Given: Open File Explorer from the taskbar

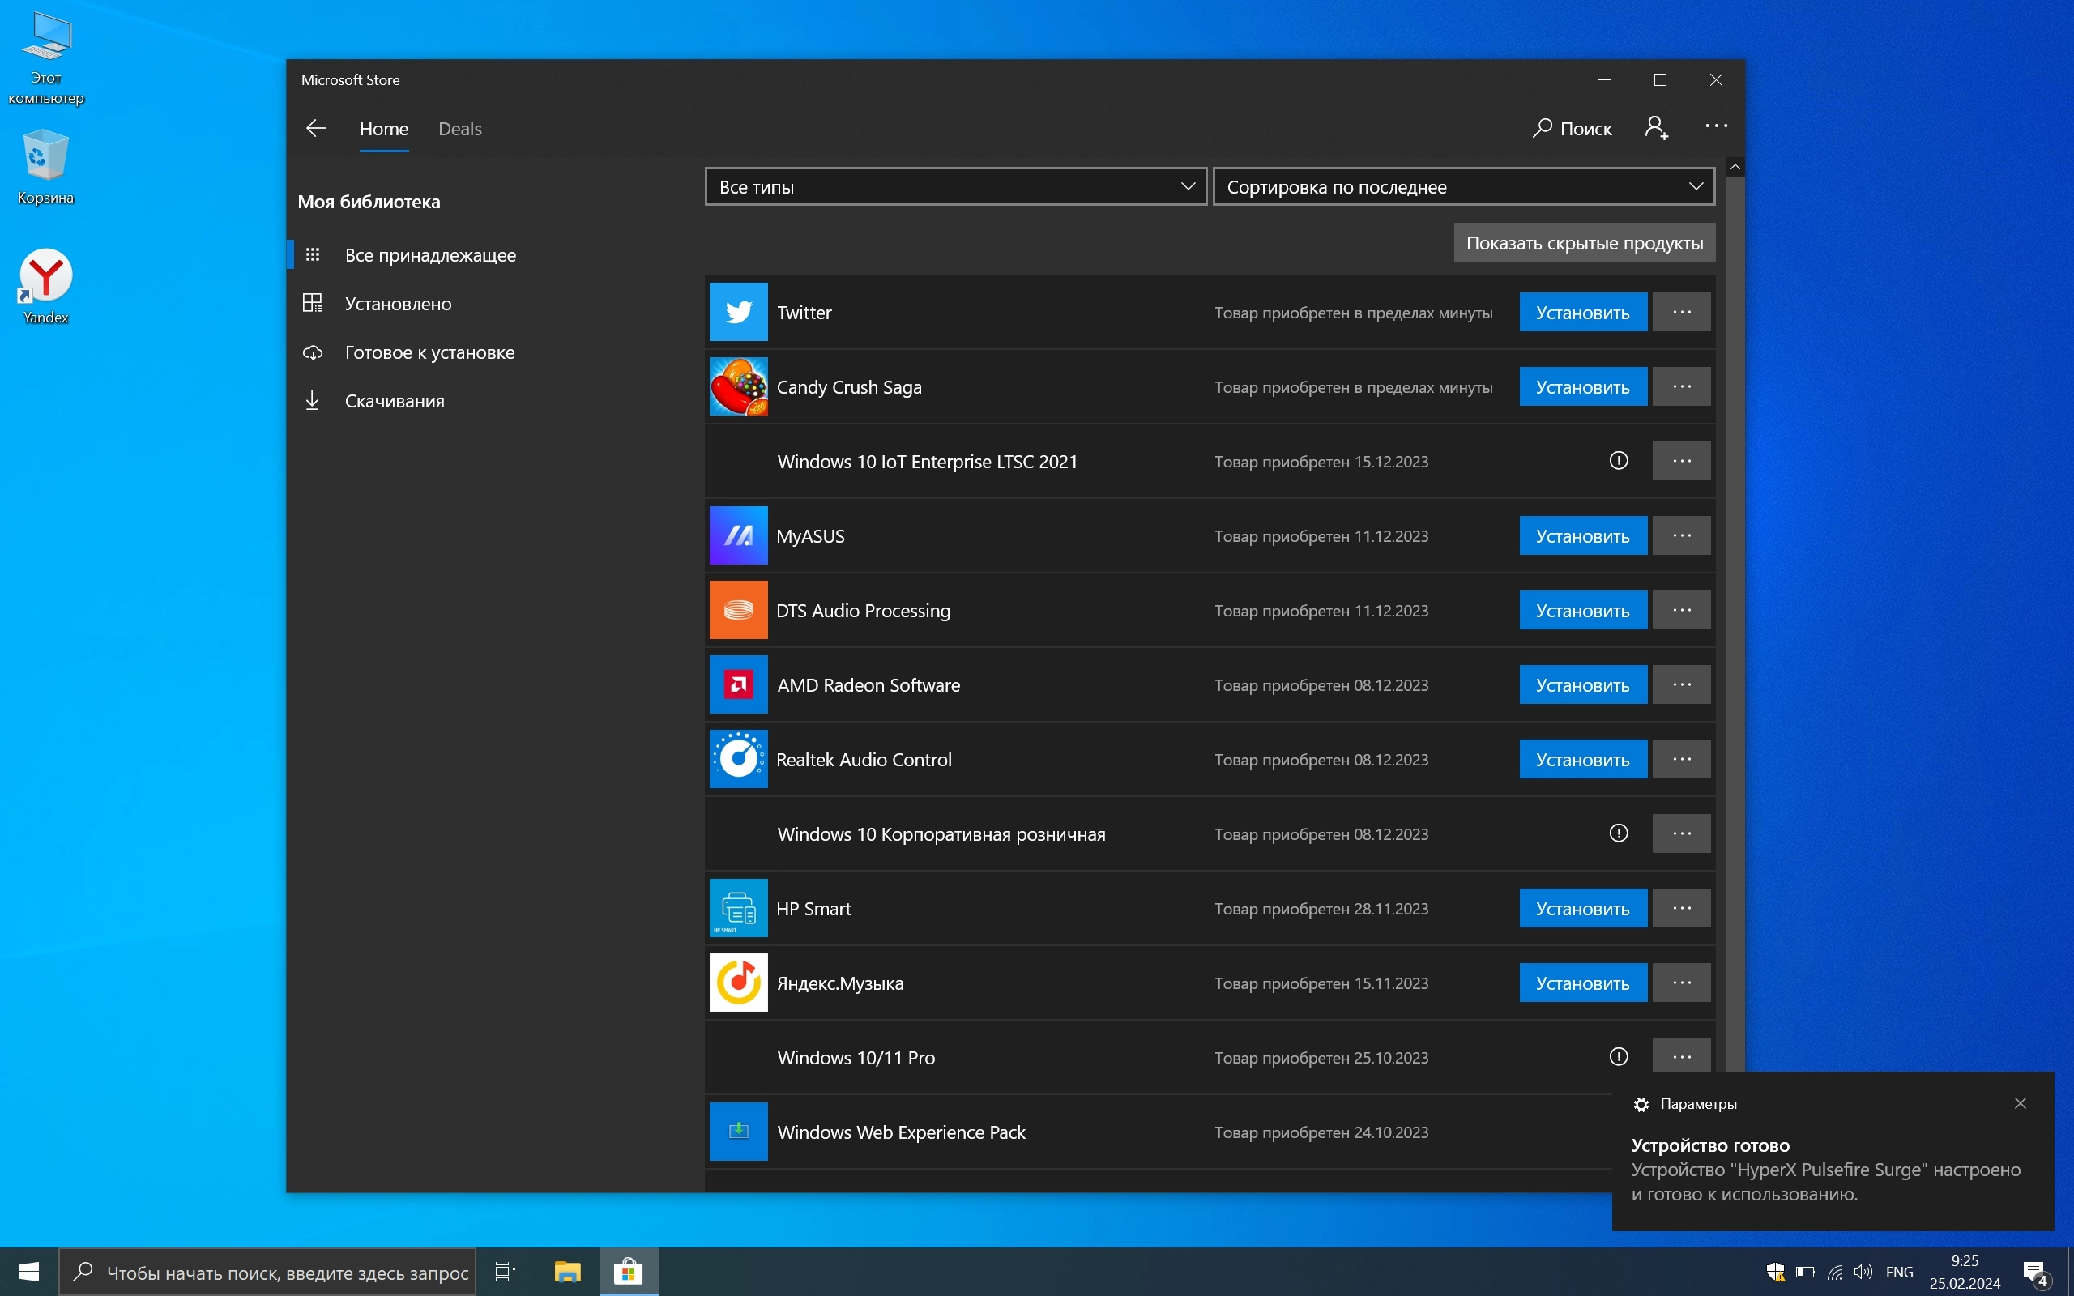Looking at the screenshot, I should 567,1272.
